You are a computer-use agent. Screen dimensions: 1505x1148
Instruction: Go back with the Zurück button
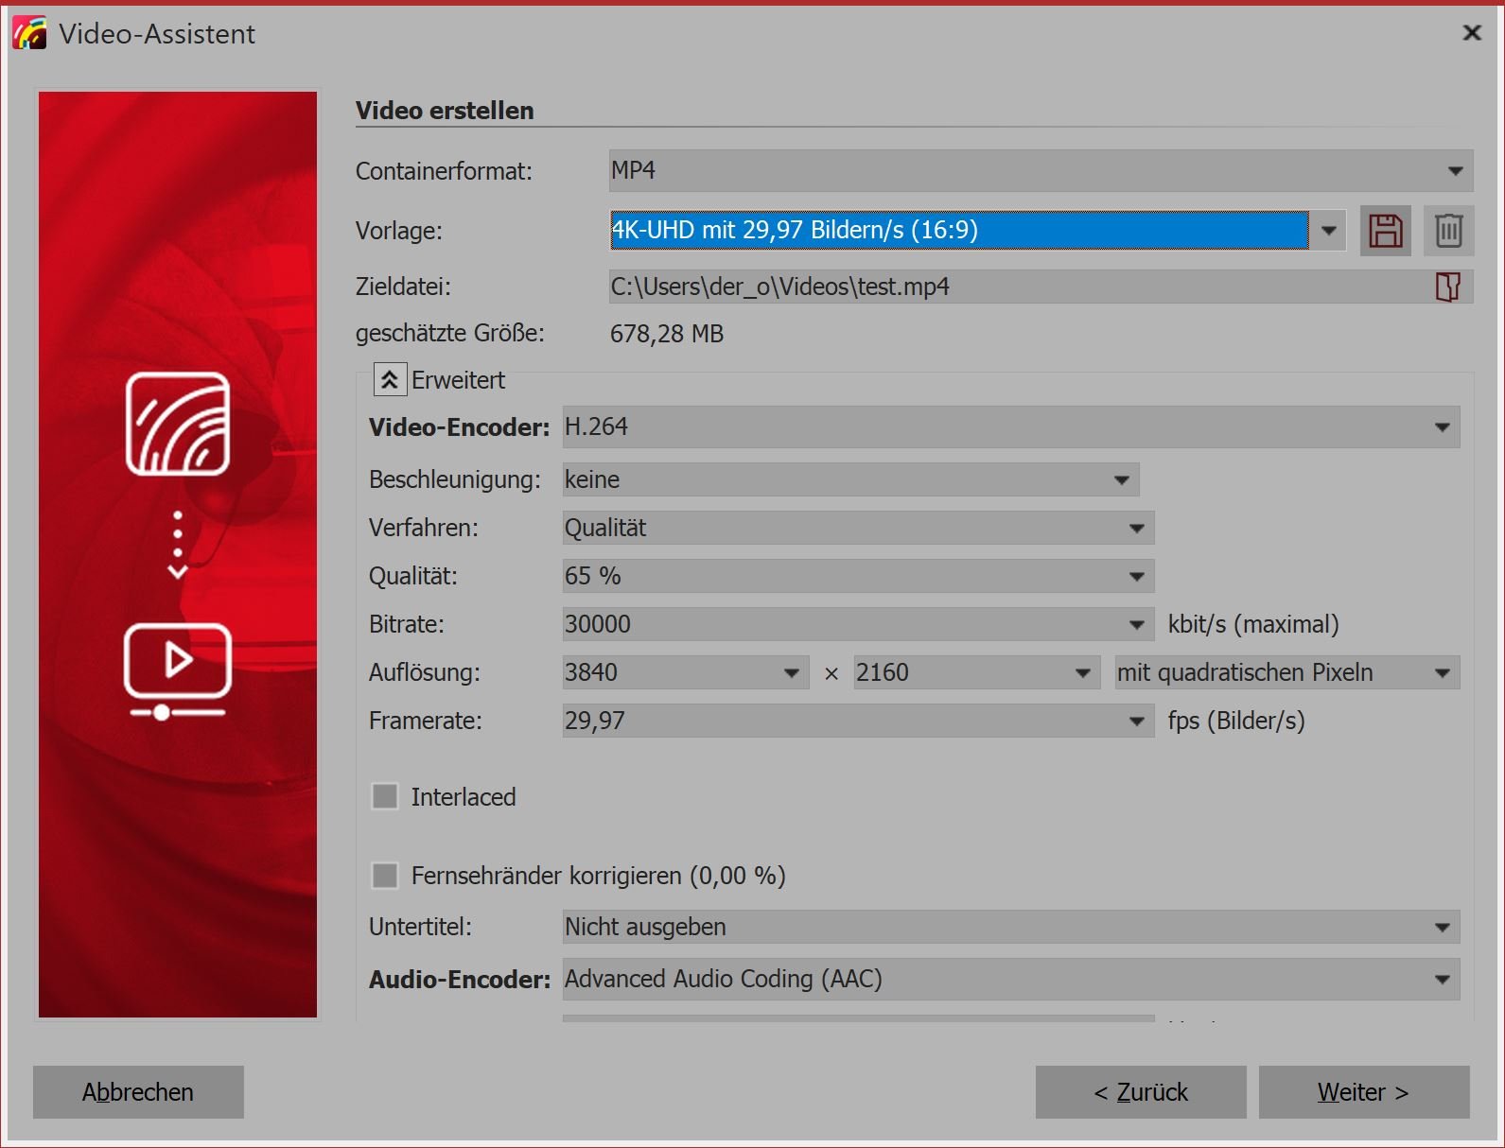coord(1140,1092)
